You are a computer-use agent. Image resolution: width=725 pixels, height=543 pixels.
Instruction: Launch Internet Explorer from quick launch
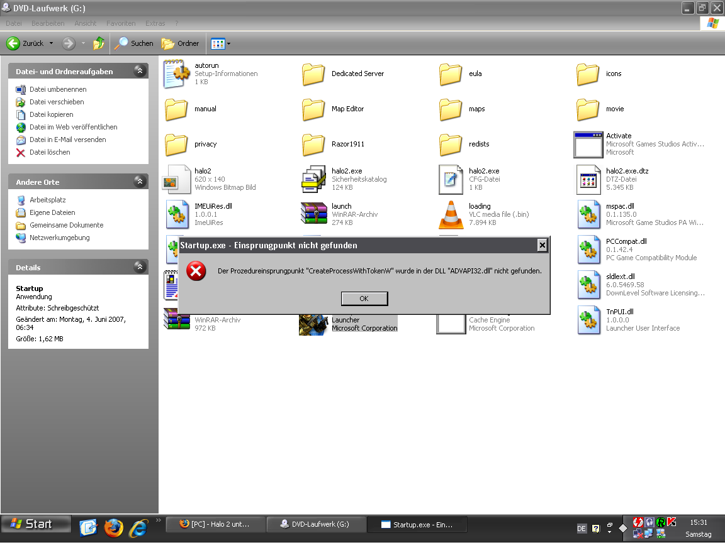coord(138,528)
